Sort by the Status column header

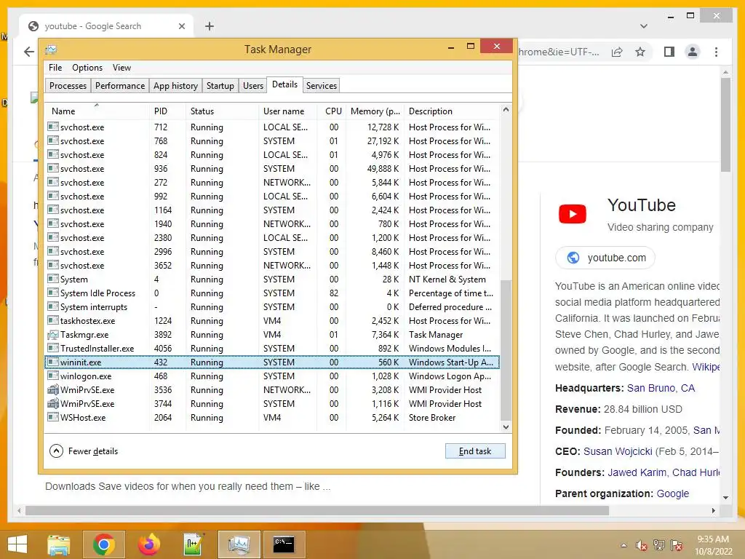tap(222, 111)
